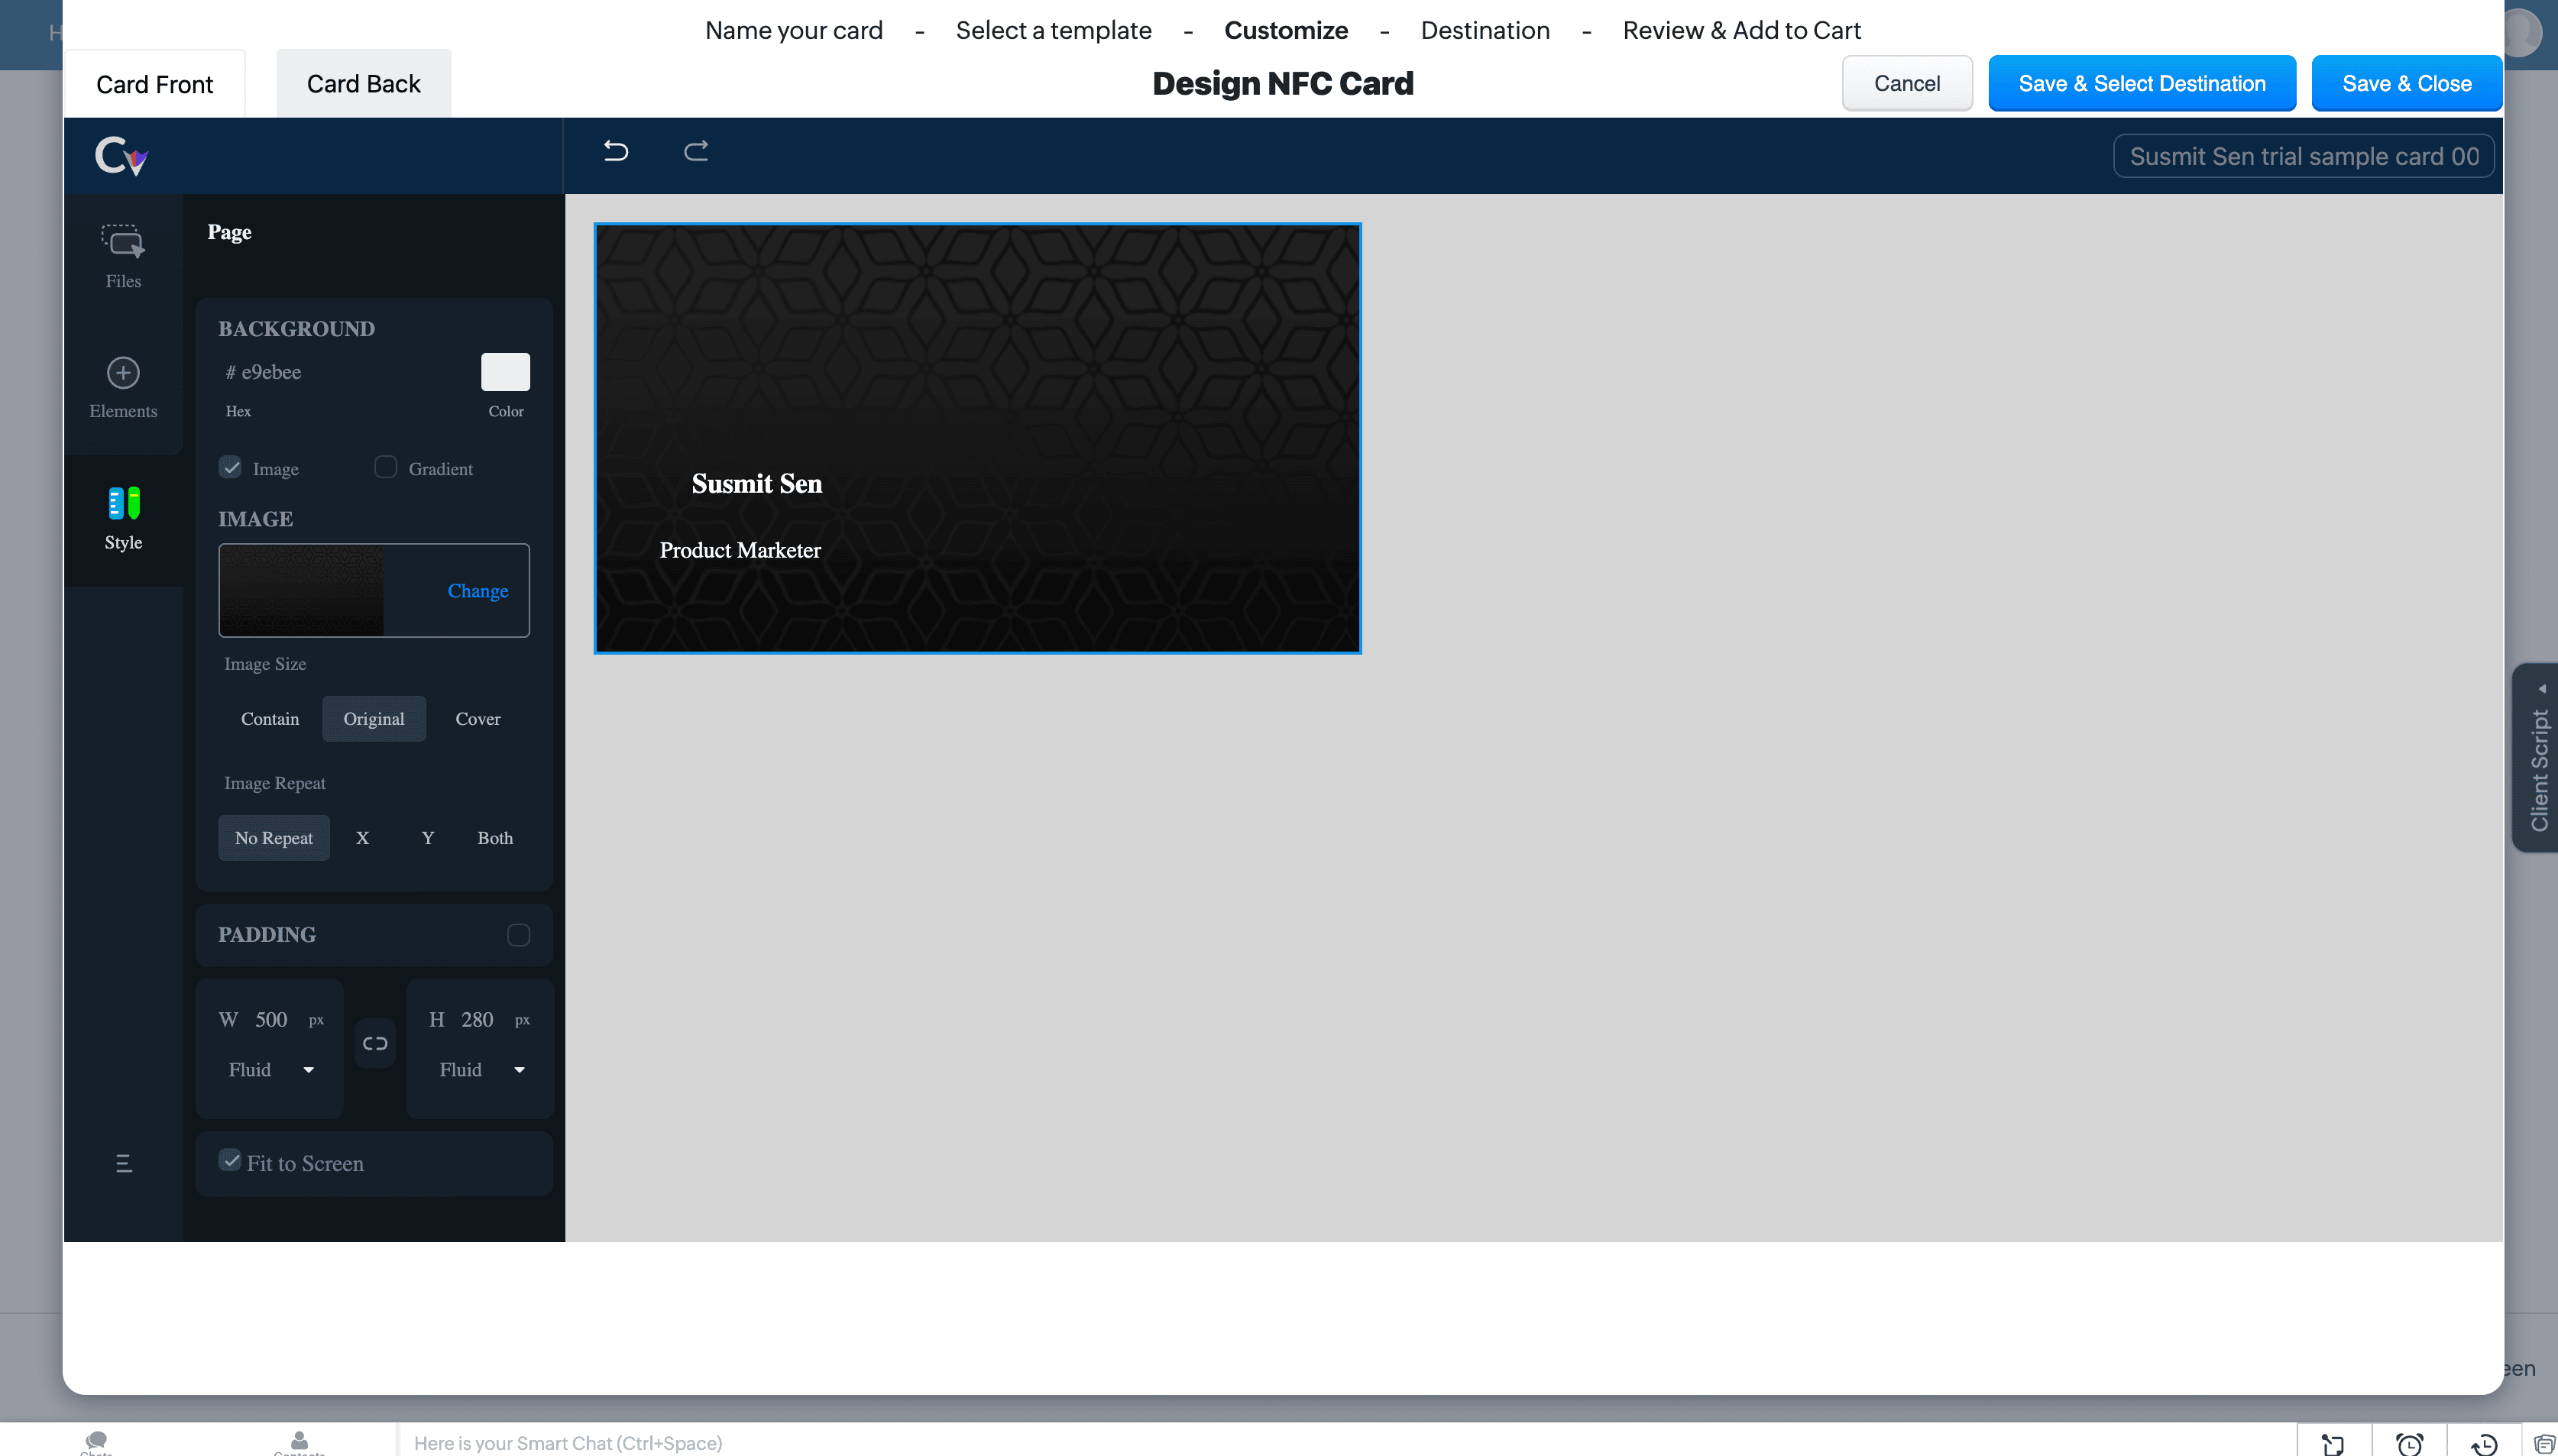The width and height of the screenshot is (2558, 1456).
Task: Click the link width-height constraint icon
Action: click(x=375, y=1043)
